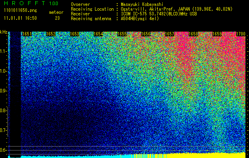This screenshot has width=249, height=158.
Task: Click the 1653 time marker
Action: click(x=75, y=34)
